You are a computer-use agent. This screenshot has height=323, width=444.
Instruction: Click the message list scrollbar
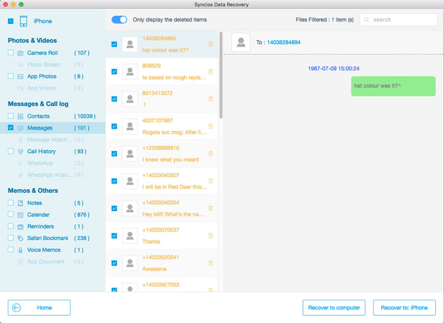click(x=221, y=75)
